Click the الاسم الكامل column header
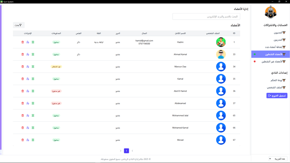 [x=180, y=33]
